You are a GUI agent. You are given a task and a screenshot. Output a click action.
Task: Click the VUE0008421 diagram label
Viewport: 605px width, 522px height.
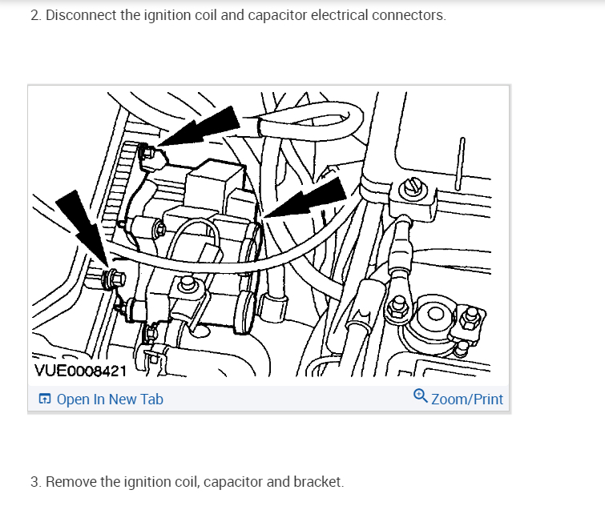pos(81,371)
